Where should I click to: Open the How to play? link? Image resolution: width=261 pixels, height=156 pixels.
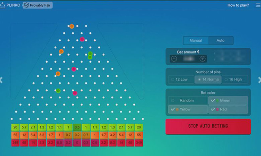(238, 5)
